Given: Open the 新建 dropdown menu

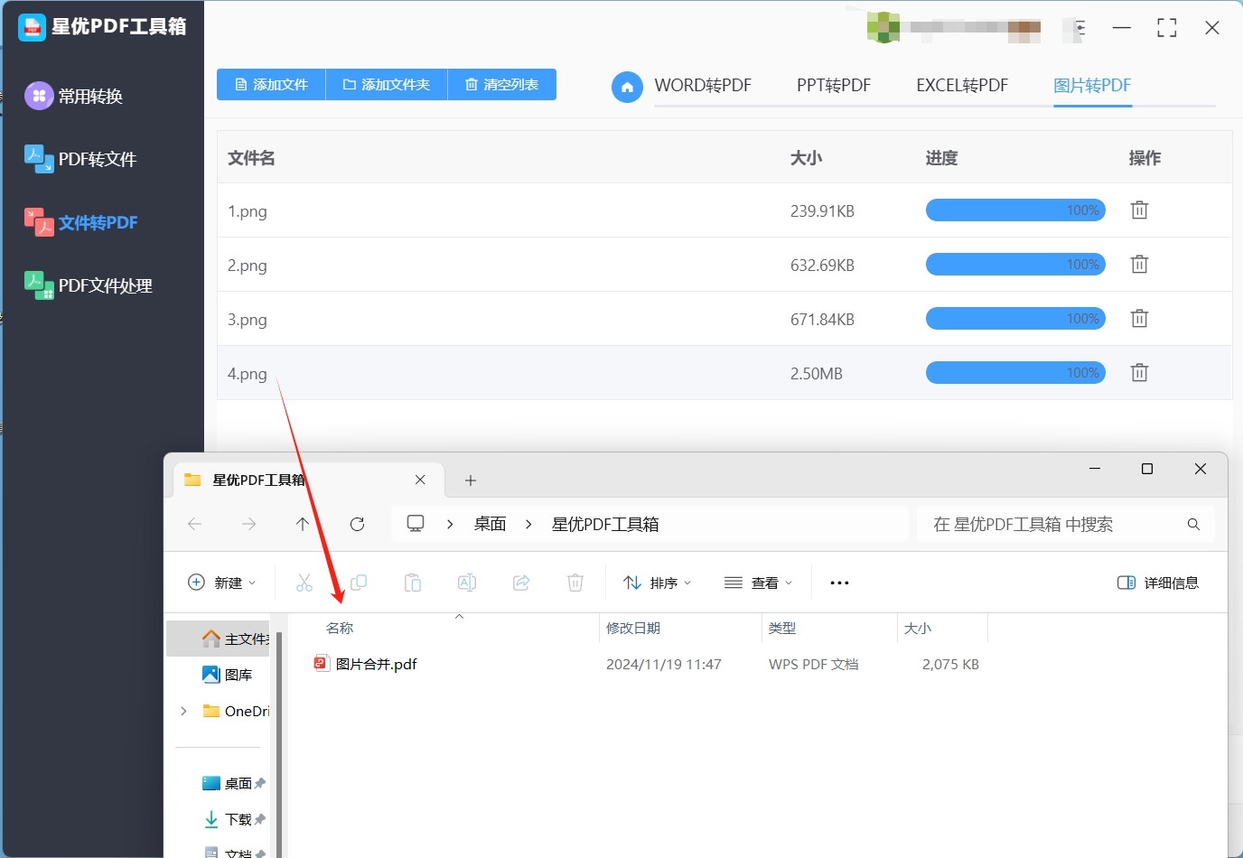Looking at the screenshot, I should [x=221, y=583].
